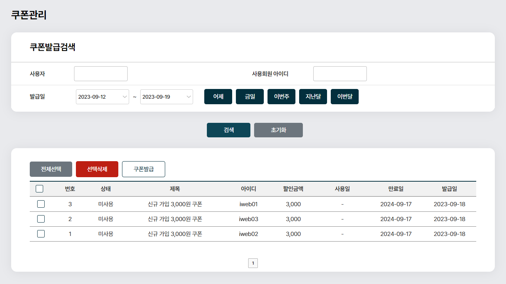Reset filters with 초기화 button
The height and width of the screenshot is (284, 506).
pos(278,130)
